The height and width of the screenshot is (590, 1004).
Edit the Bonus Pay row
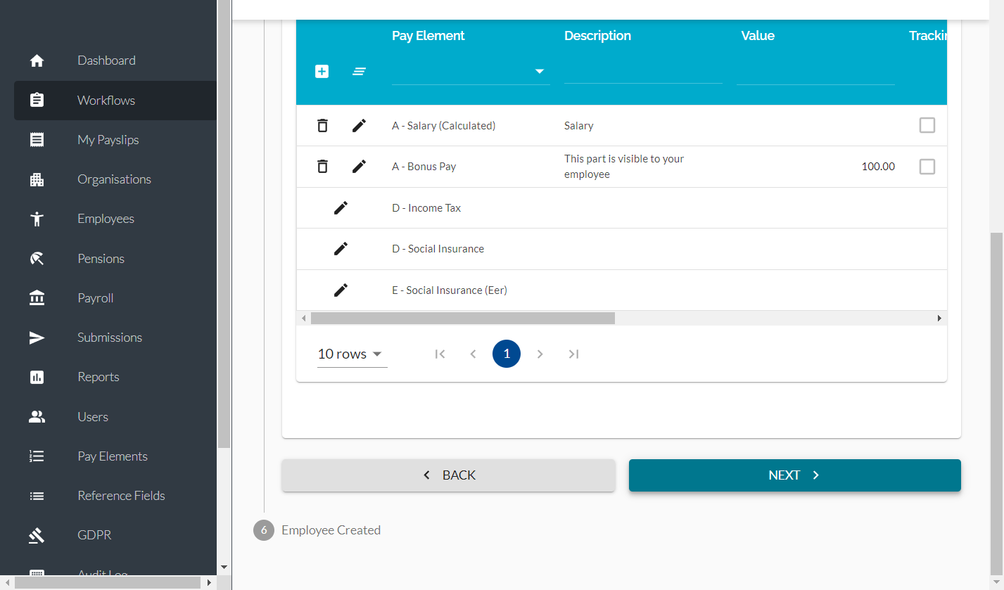point(359,166)
